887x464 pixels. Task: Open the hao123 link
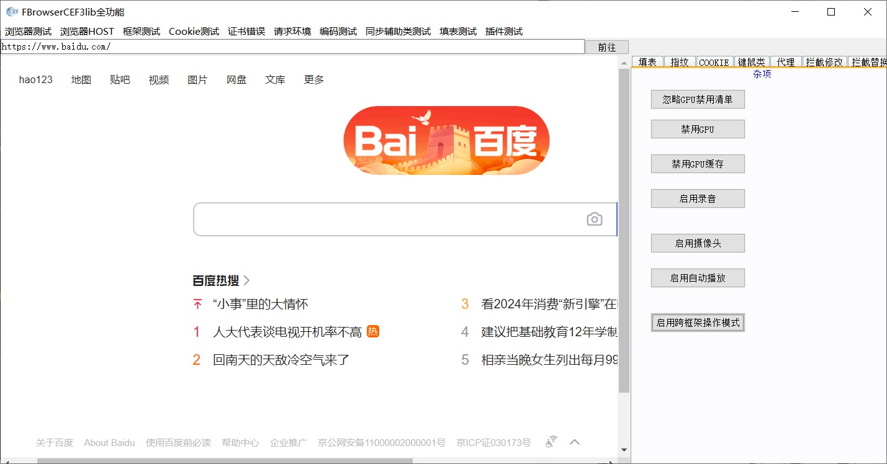(36, 79)
